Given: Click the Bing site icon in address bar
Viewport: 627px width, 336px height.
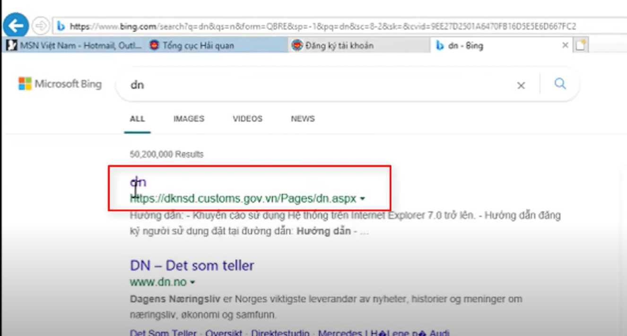Looking at the screenshot, I should click(61, 26).
